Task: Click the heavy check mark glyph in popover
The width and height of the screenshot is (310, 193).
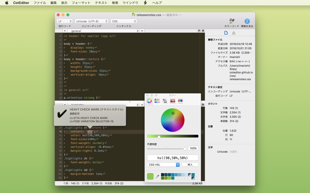Action: pyautogui.click(x=62, y=113)
